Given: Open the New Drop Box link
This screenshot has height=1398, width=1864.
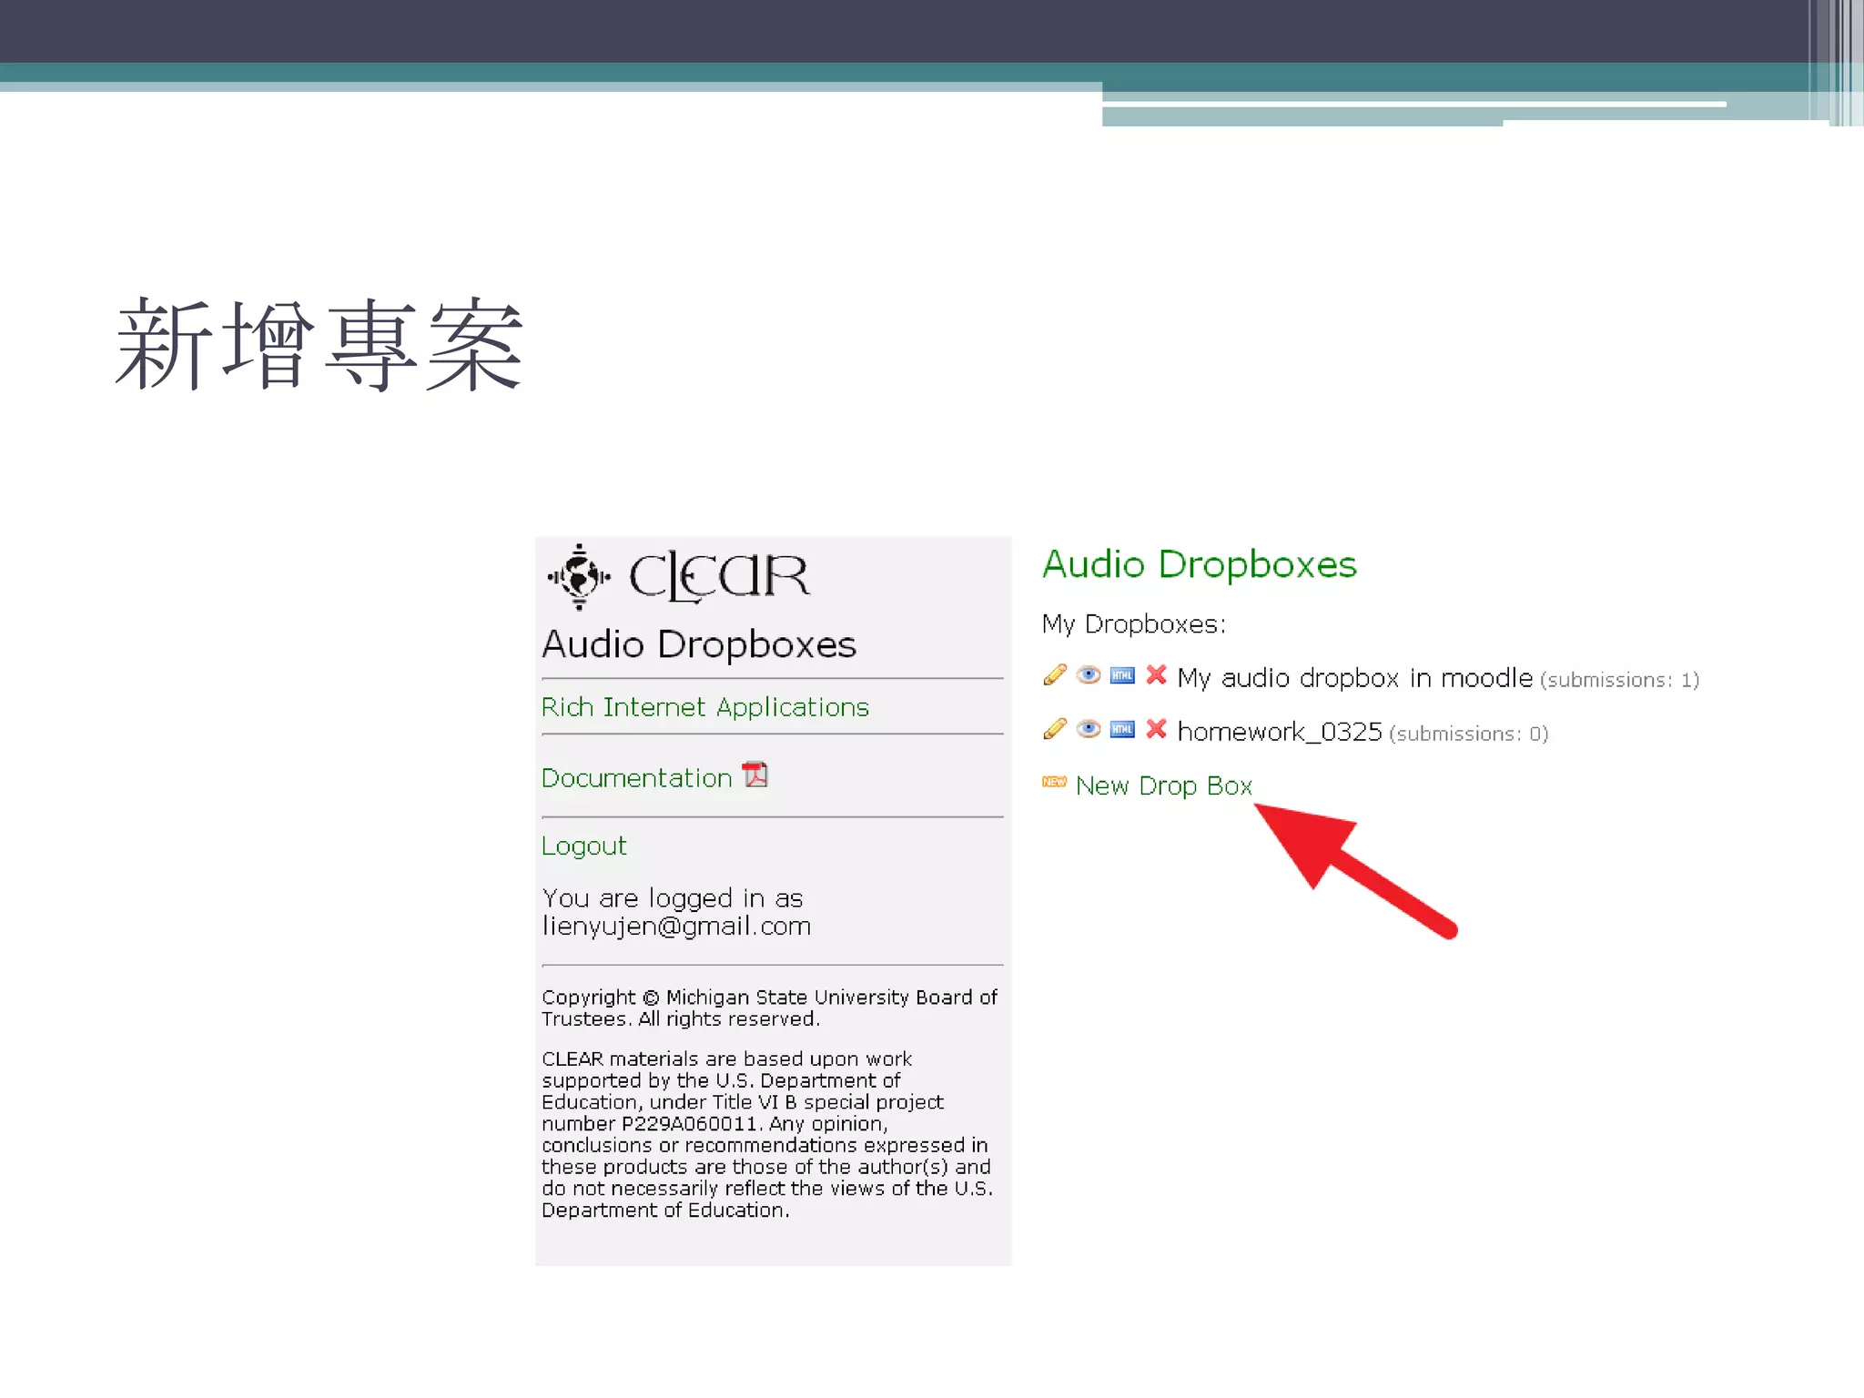Looking at the screenshot, I should pos(1164,785).
